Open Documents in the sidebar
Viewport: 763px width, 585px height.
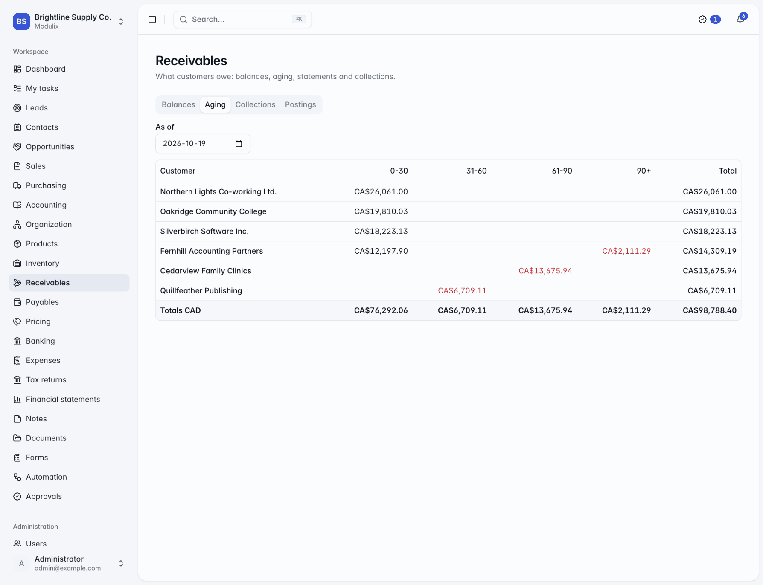pos(69,438)
